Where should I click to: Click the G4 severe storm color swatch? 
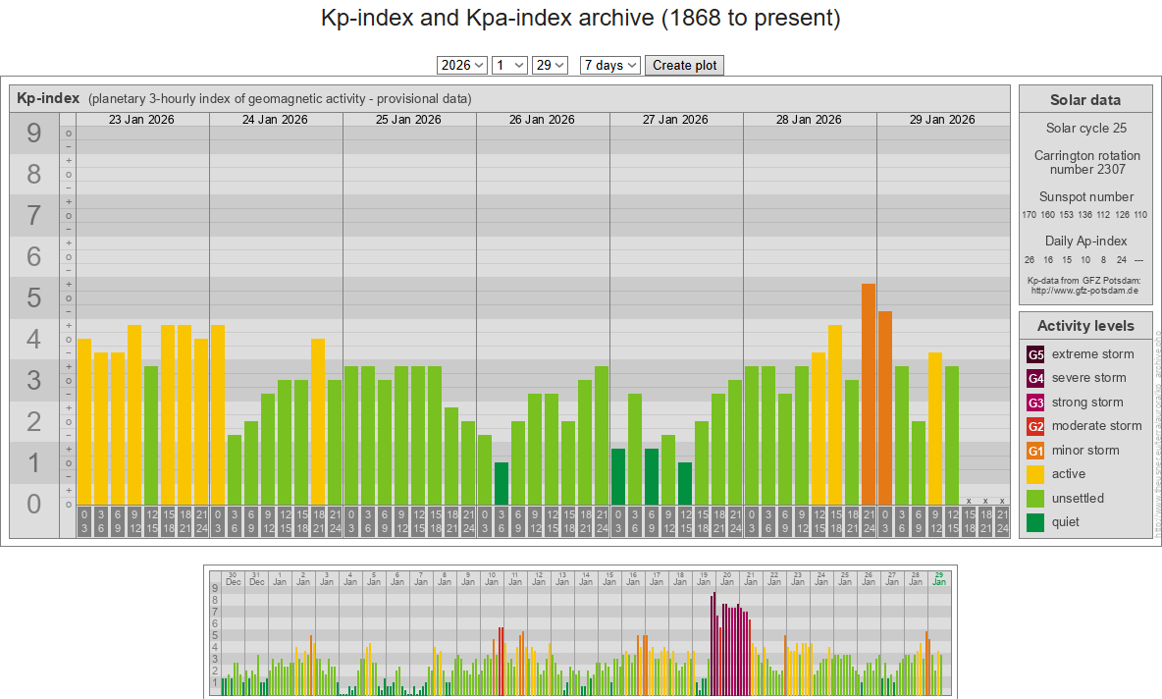pyautogui.click(x=1035, y=378)
